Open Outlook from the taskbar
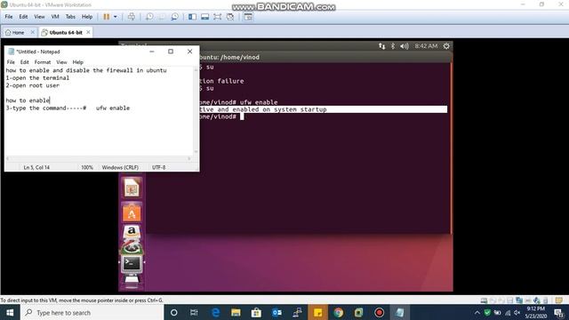This screenshot has height=320, width=569. click(276, 312)
